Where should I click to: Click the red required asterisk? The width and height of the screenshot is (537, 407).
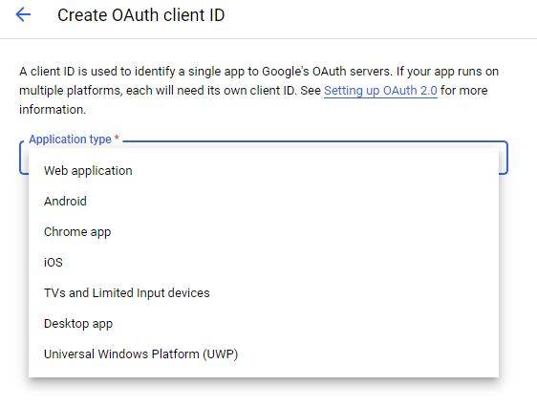click(x=117, y=138)
